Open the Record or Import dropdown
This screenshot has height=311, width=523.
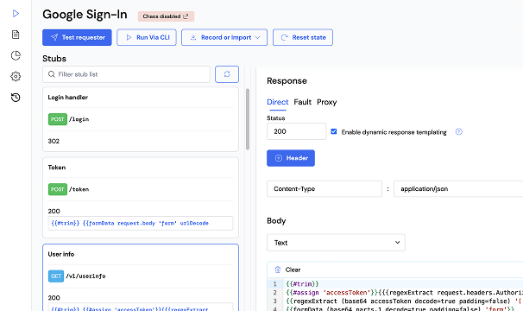click(x=224, y=37)
